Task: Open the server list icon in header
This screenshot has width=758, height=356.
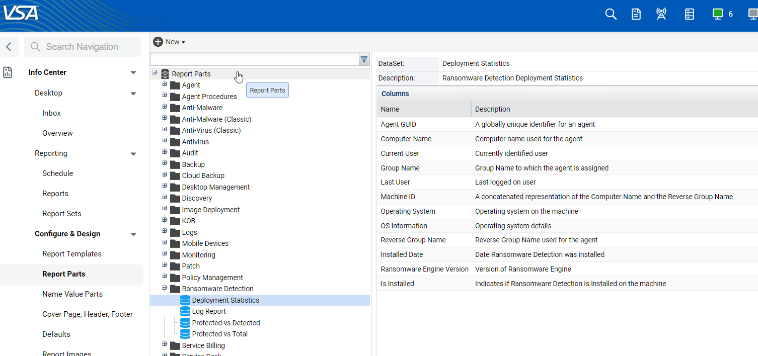Action: tap(690, 14)
